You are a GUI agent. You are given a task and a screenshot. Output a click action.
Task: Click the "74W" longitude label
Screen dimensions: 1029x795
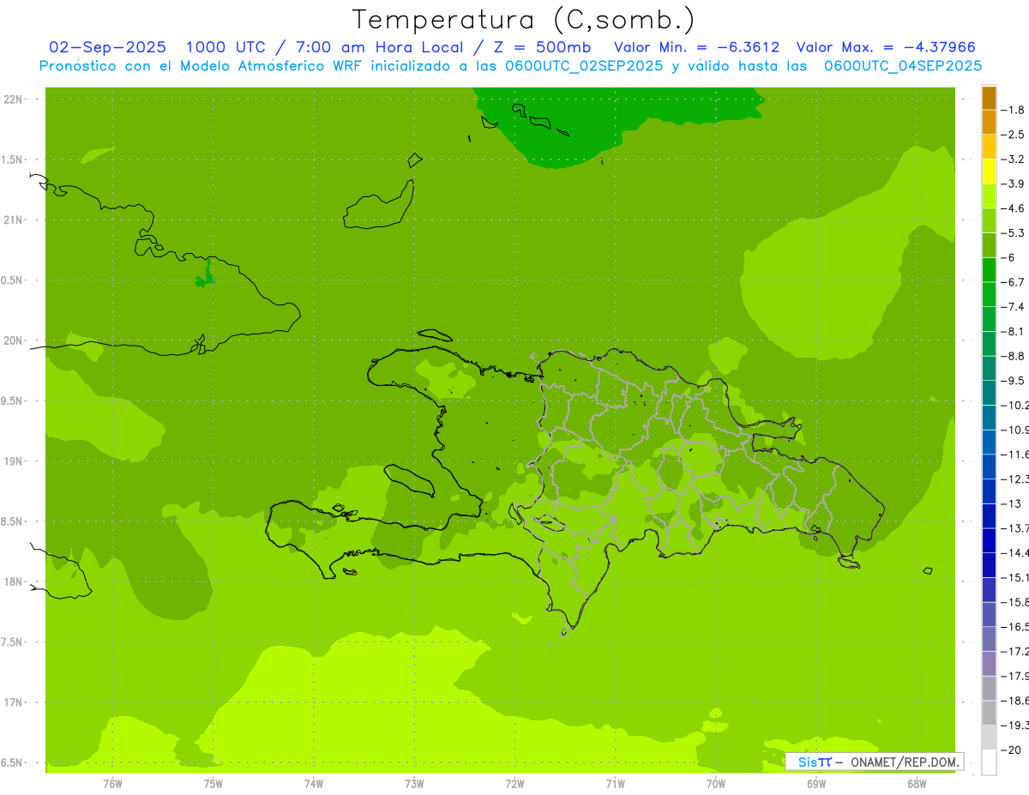click(x=313, y=783)
